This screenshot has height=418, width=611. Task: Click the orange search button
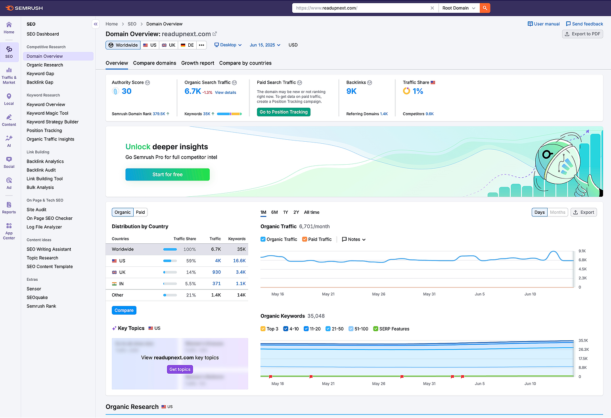[x=485, y=8]
